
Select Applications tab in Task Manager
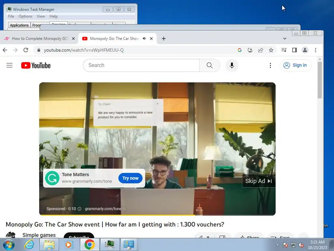[19, 25]
